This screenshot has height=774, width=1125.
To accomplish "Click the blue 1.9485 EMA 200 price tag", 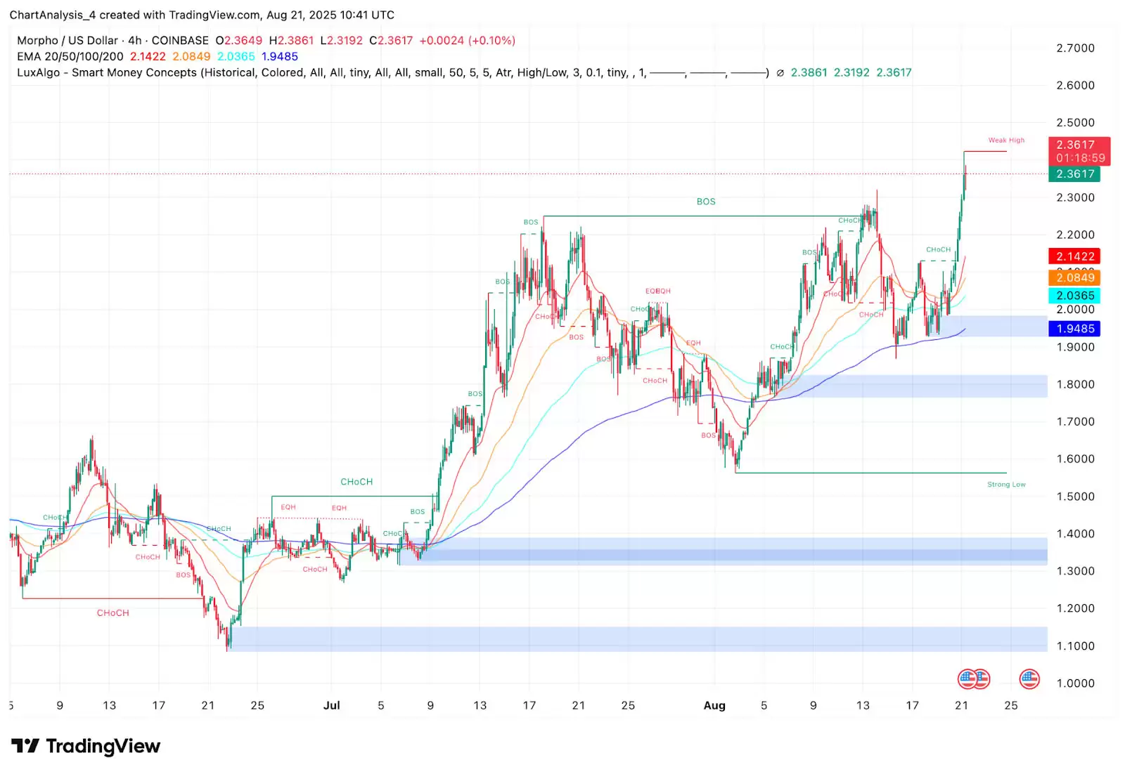I will pyautogui.click(x=1074, y=329).
